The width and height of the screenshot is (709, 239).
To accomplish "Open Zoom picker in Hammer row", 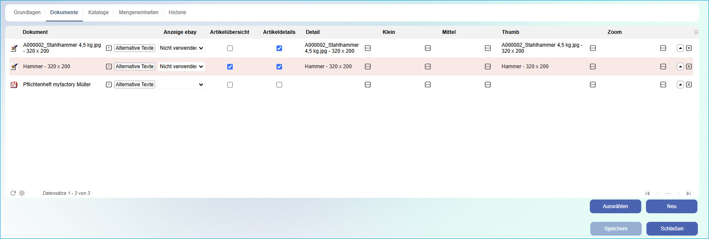I will [x=663, y=67].
